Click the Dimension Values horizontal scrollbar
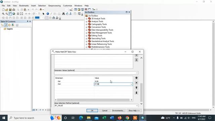 point(93,100)
